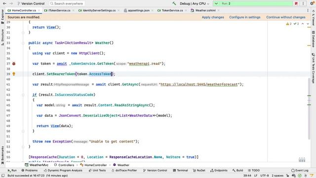Click Continue without changes link

click(x=286, y=17)
